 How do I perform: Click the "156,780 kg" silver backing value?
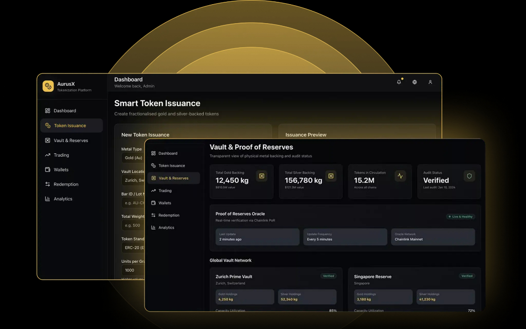point(303,180)
